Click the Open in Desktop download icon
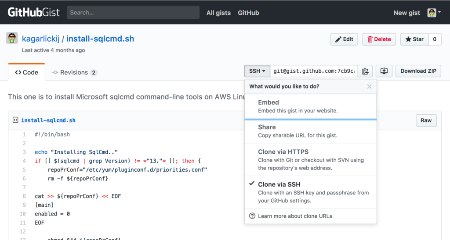This screenshot has height=240, width=450. click(384, 71)
